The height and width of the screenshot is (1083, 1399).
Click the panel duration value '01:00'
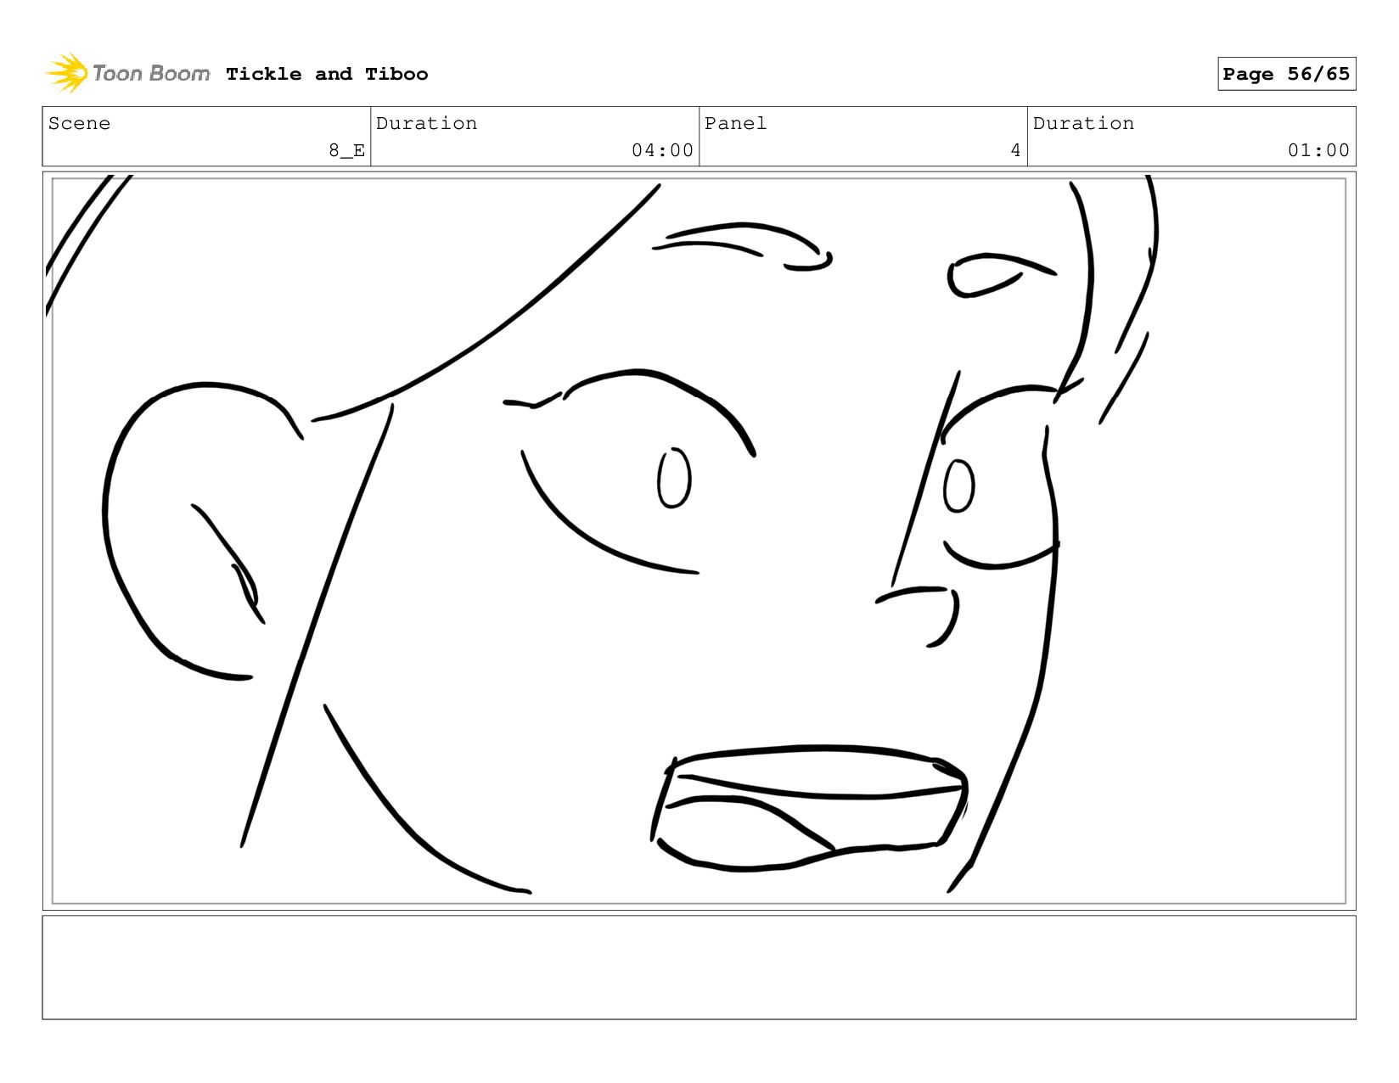1318,150
